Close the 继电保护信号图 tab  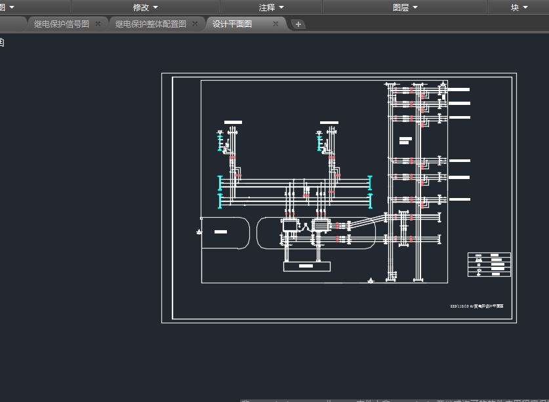[x=98, y=24]
